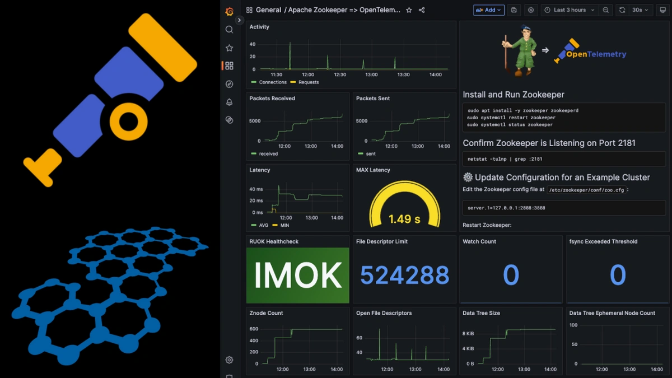The width and height of the screenshot is (672, 378).
Task: Open the Search sidebar icon
Action: [x=229, y=29]
